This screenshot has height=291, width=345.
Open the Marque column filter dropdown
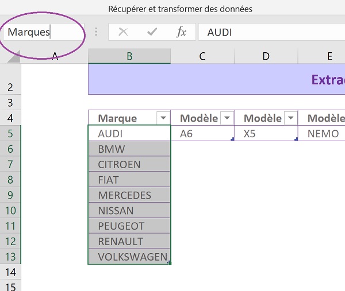click(163, 118)
